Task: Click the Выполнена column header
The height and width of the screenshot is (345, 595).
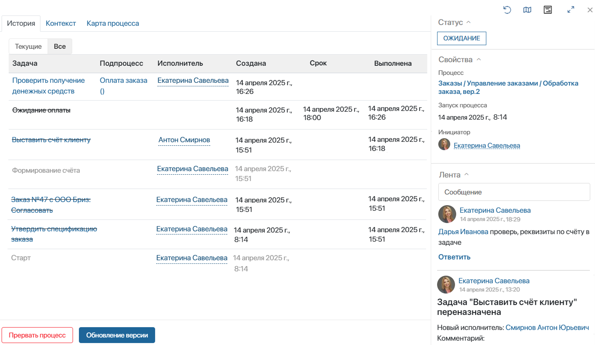Action: click(393, 63)
